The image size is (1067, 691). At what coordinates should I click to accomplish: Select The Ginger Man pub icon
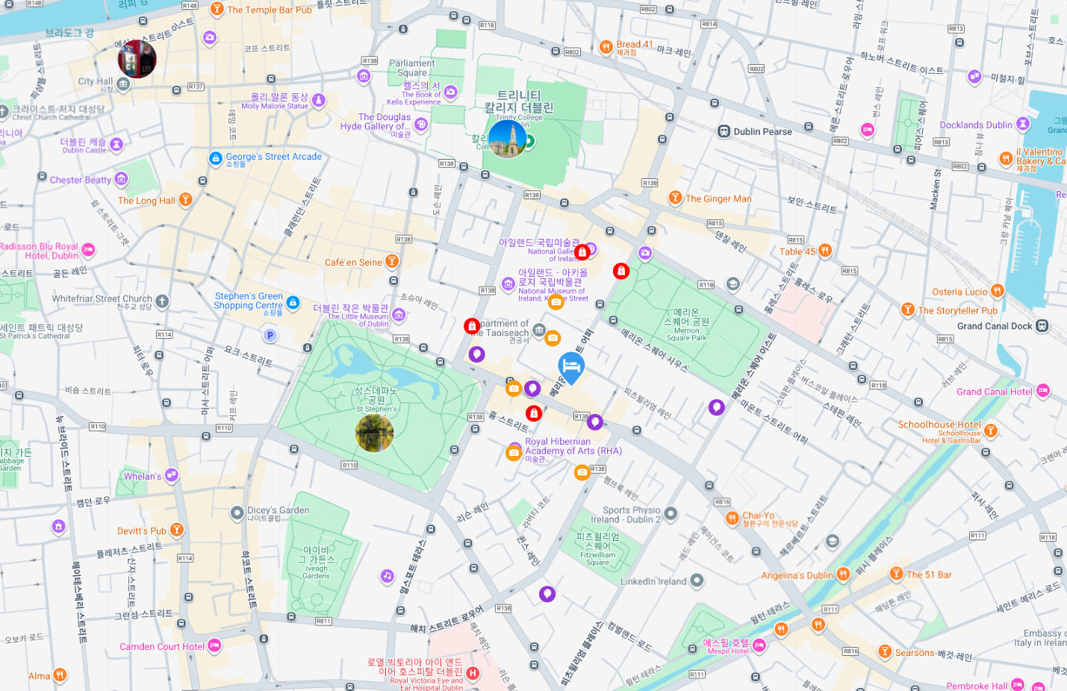675,198
